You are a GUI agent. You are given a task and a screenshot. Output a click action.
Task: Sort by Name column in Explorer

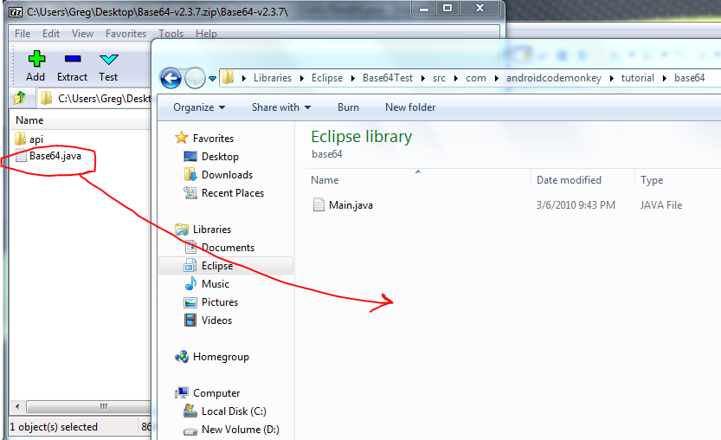(325, 180)
